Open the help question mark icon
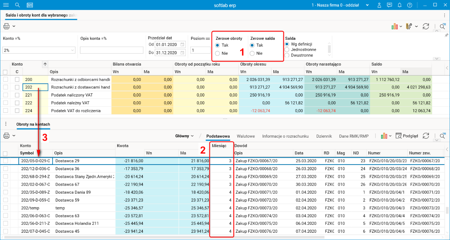The image size is (450, 240). pos(409,5)
